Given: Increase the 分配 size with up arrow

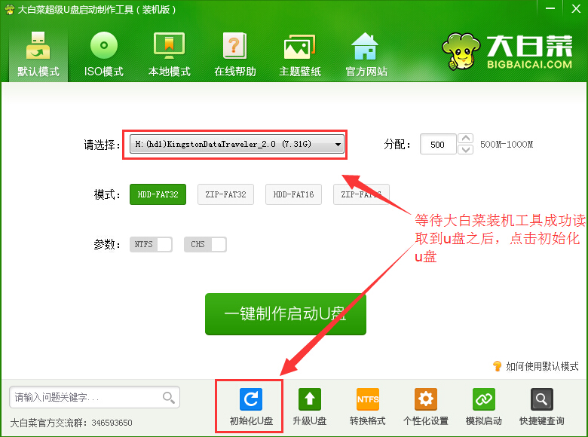Looking at the screenshot, I should 466,139.
